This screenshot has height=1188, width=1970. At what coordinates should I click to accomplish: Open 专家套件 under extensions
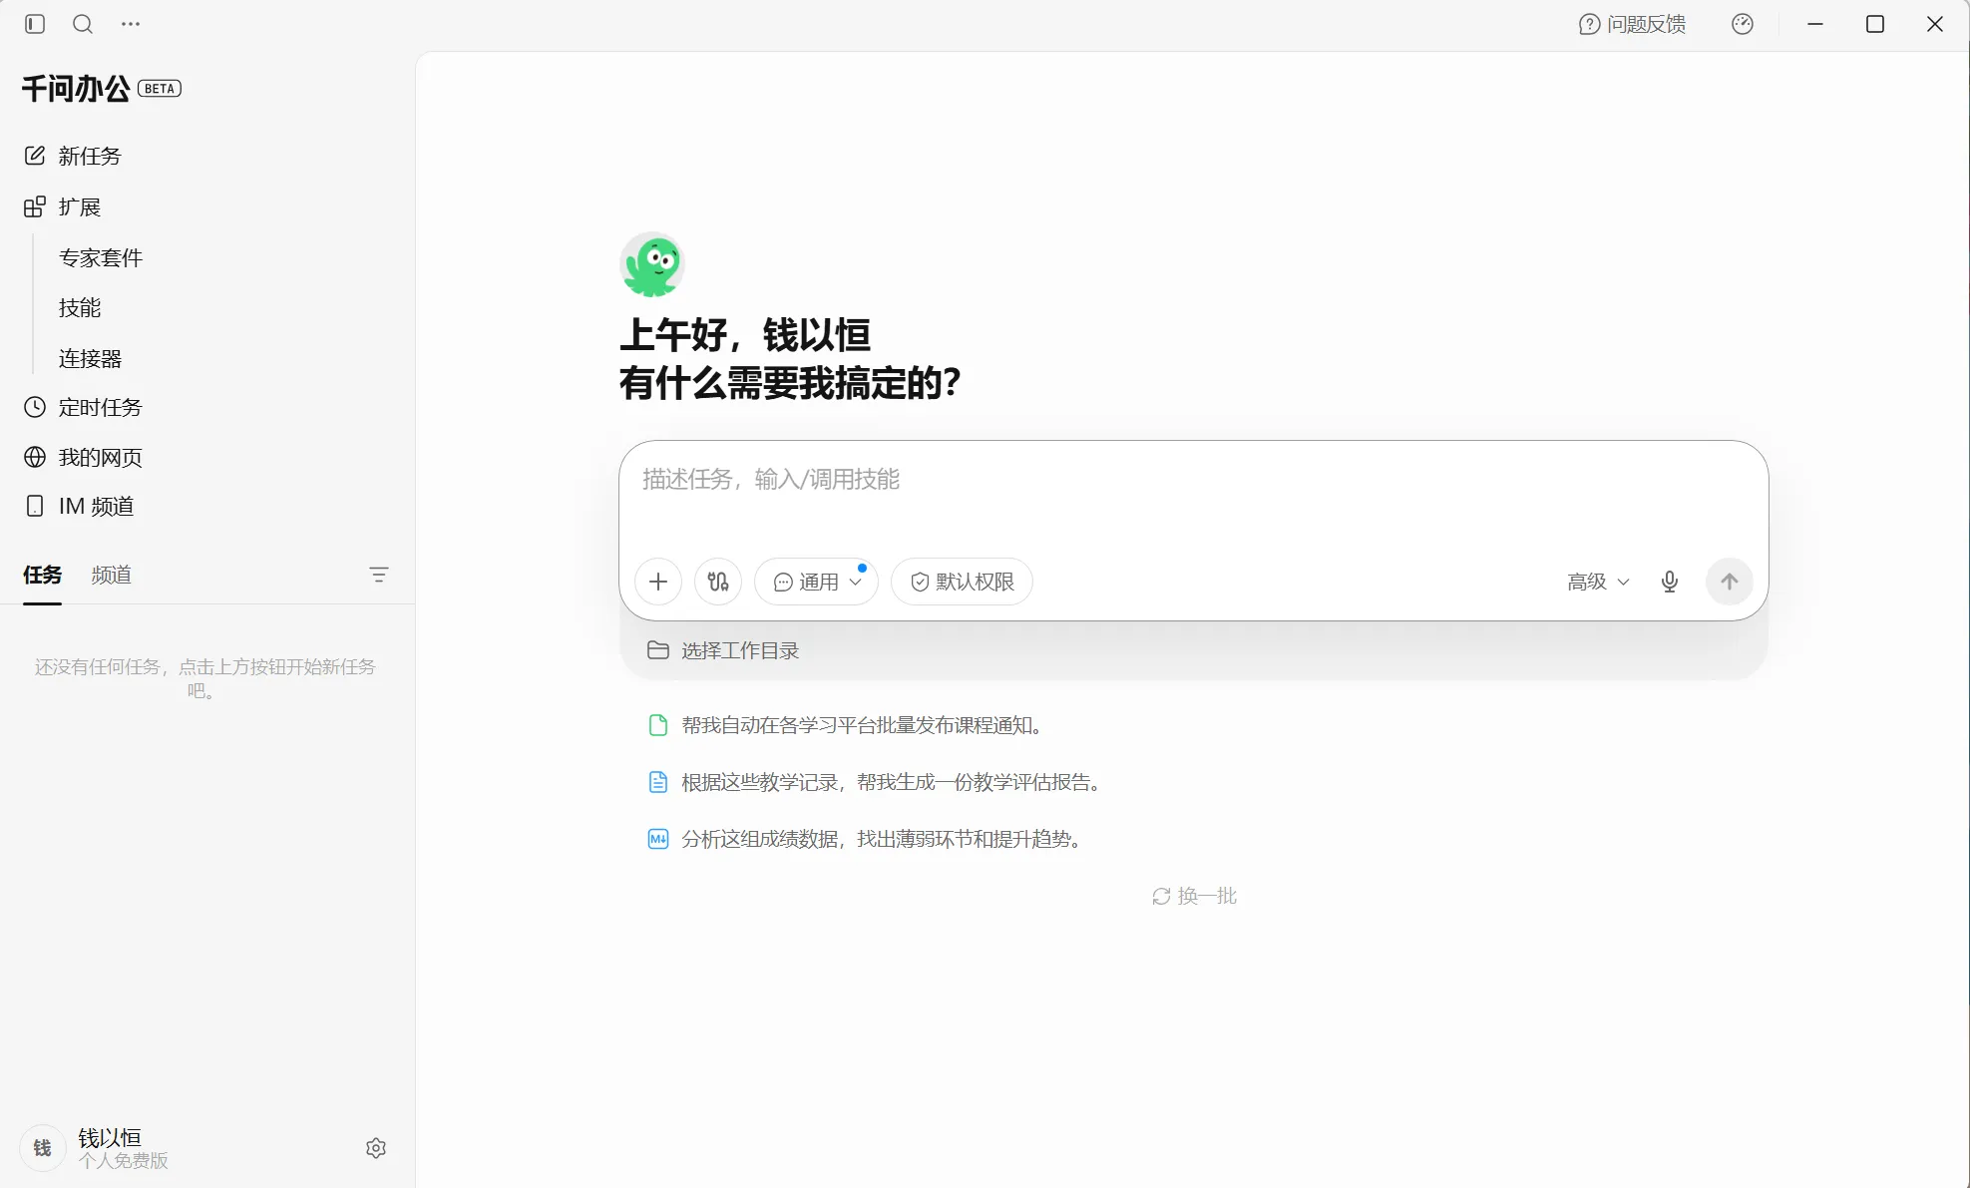point(101,257)
